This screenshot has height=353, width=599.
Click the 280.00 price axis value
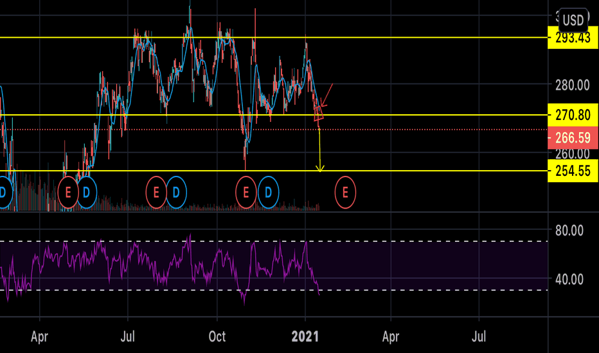click(x=572, y=85)
